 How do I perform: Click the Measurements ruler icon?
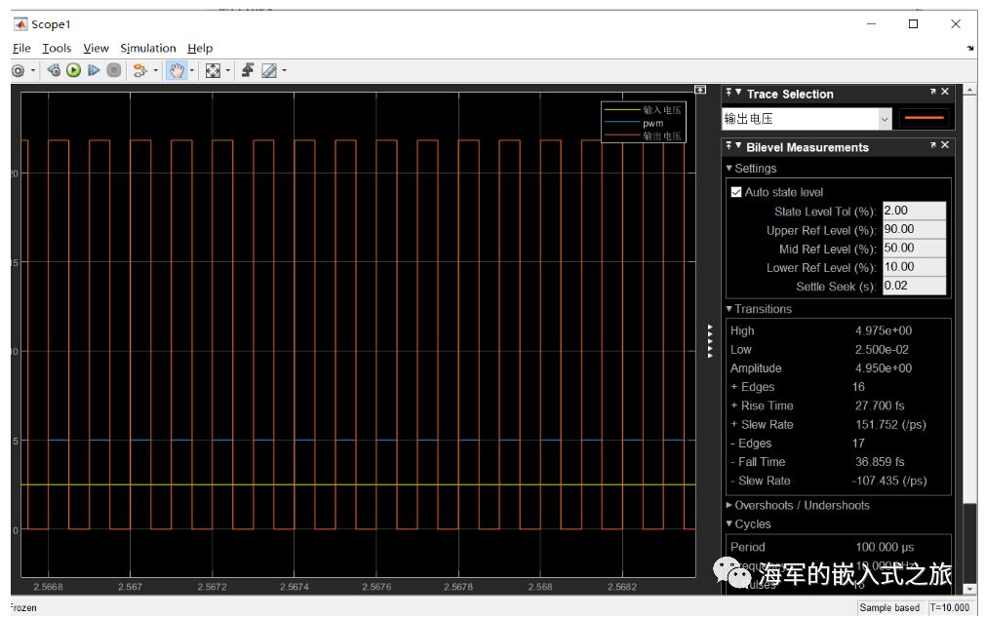pyautogui.click(x=269, y=70)
